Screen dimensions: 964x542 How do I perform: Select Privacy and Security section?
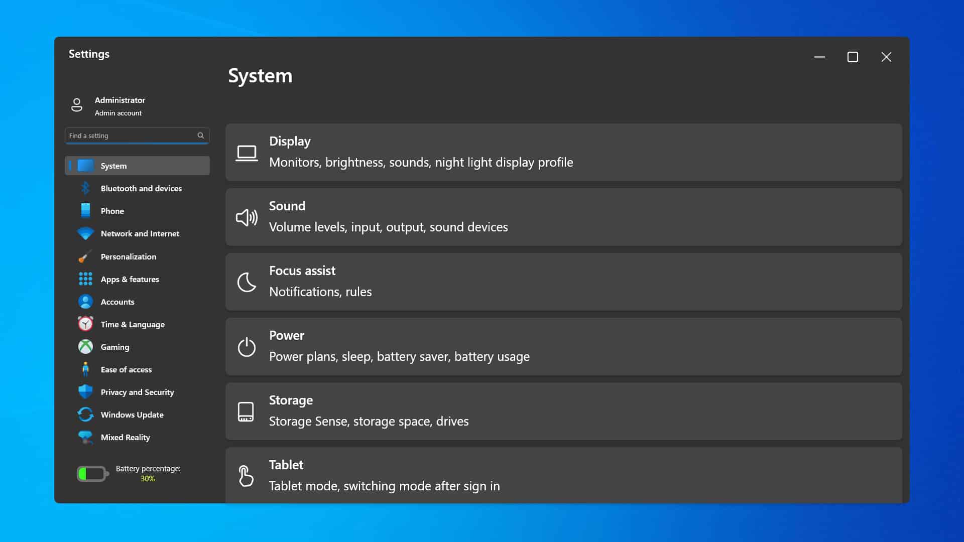click(137, 392)
